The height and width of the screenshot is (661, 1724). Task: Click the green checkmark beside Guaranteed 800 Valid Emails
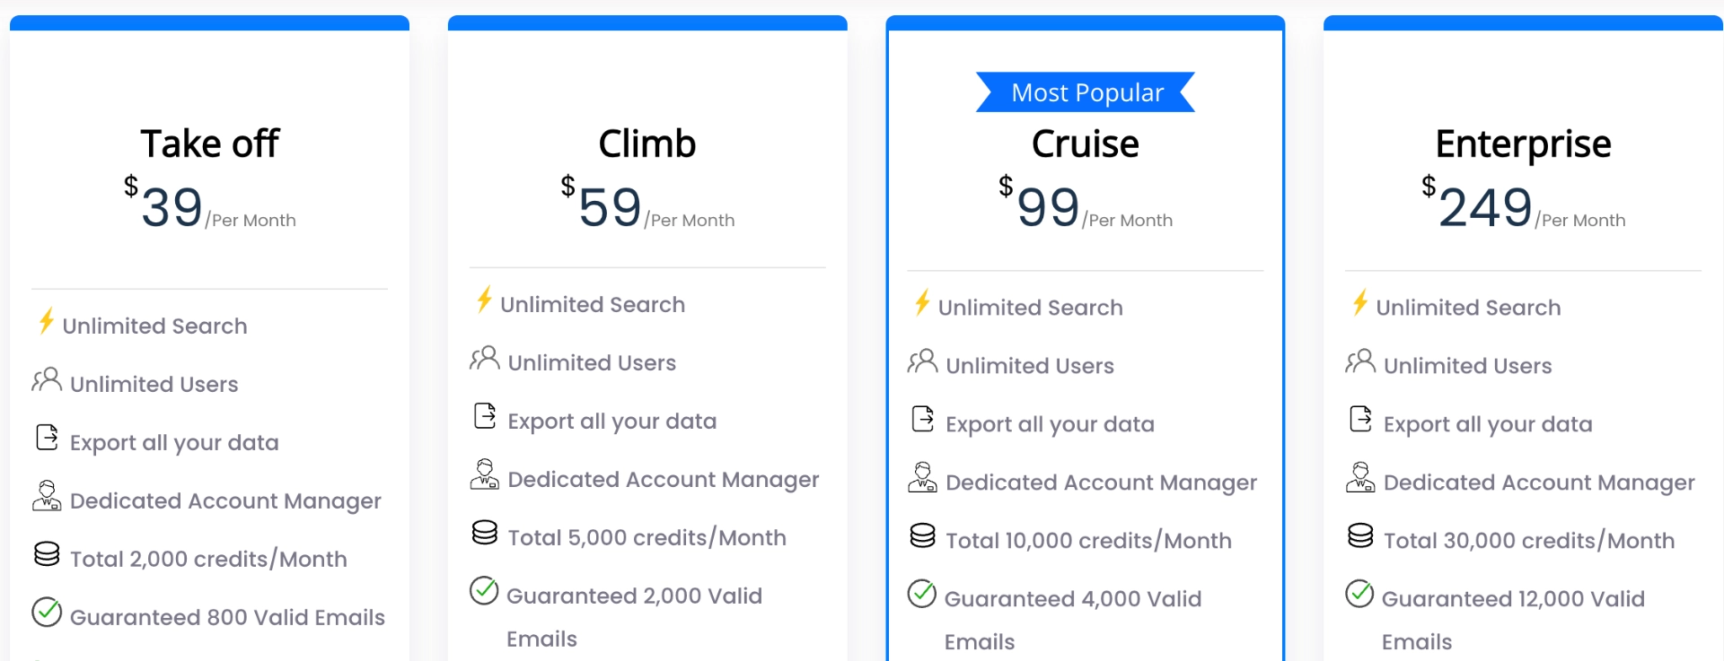click(x=47, y=613)
